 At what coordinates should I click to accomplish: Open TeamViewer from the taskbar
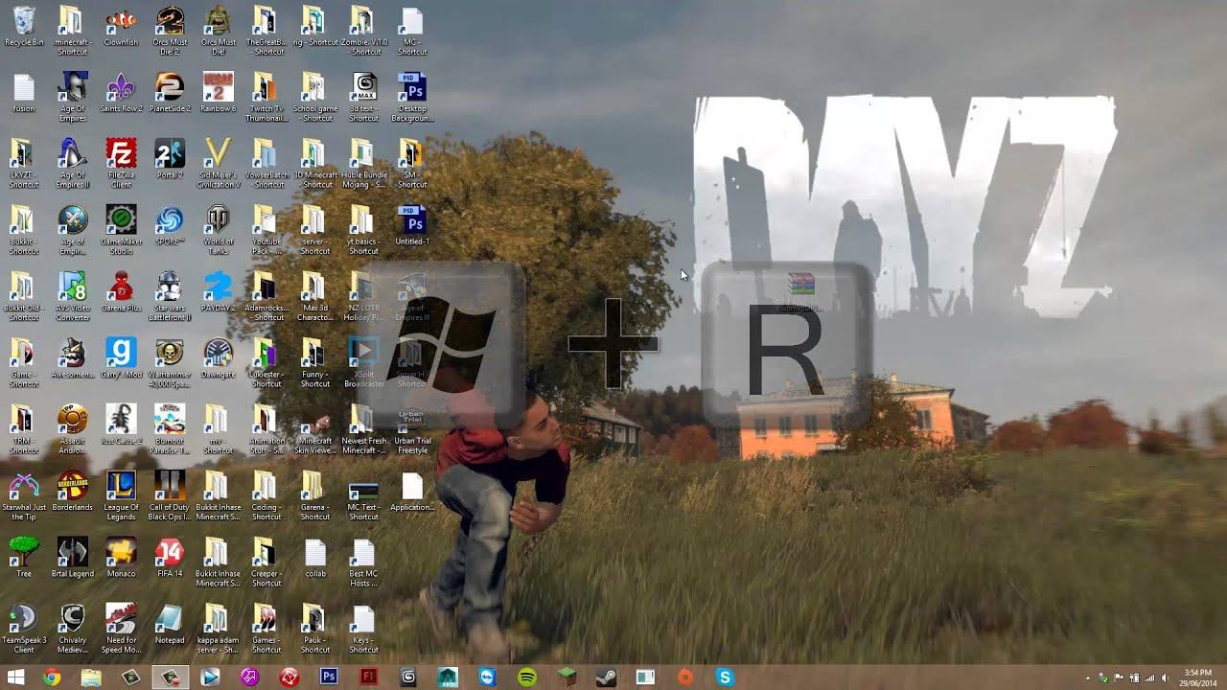click(x=487, y=678)
